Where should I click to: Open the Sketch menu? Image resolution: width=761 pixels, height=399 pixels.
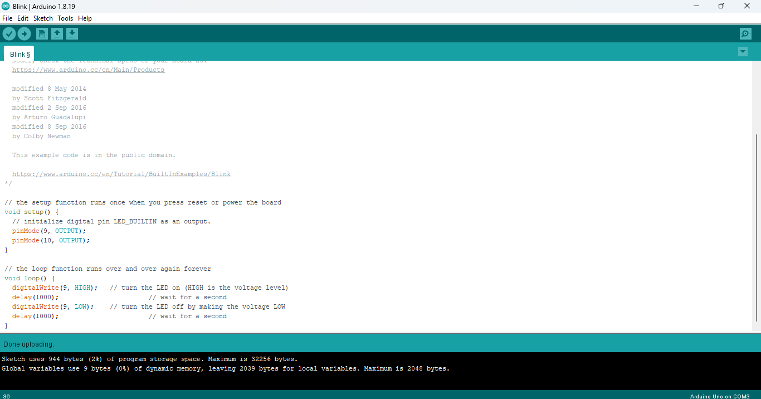click(x=43, y=18)
